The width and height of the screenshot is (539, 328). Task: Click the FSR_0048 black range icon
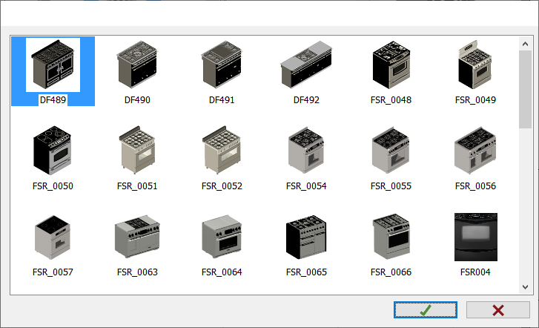coord(391,65)
